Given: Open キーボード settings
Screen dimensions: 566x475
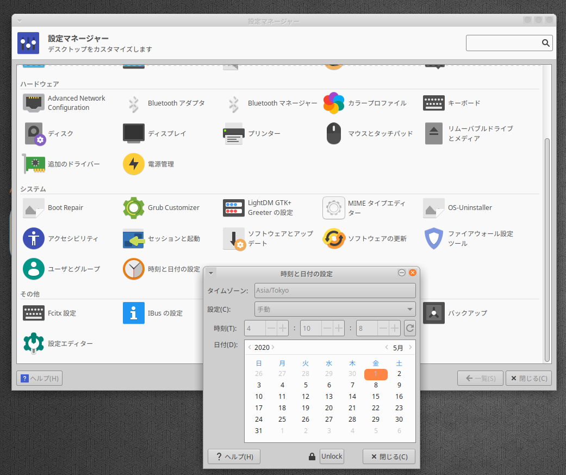Looking at the screenshot, I should pyautogui.click(x=452, y=103).
